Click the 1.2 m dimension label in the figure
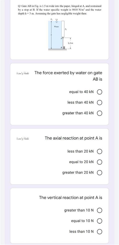Viewport: 119px width, 245px height. 71,43
